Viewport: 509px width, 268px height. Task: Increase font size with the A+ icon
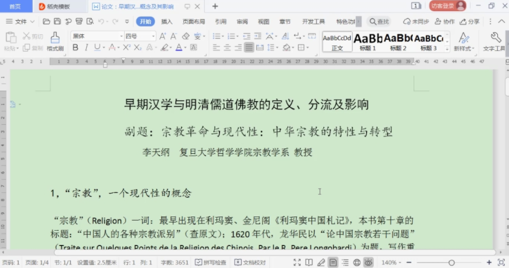pyautogui.click(x=163, y=36)
